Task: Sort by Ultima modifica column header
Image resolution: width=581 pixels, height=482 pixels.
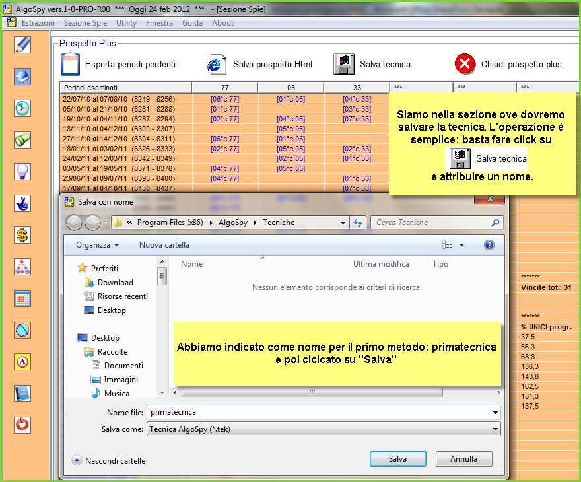Action: pos(381,264)
